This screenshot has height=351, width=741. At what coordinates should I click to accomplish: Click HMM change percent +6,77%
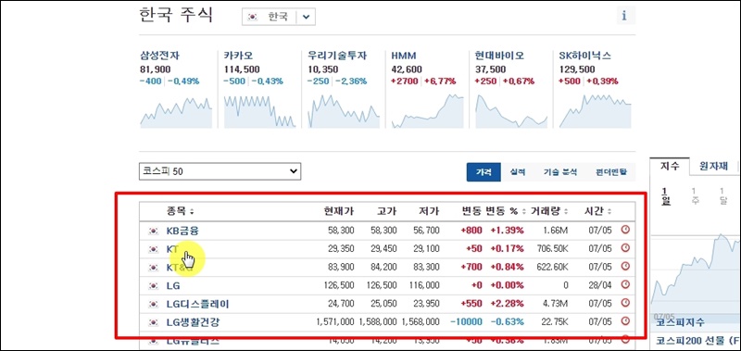pos(439,81)
